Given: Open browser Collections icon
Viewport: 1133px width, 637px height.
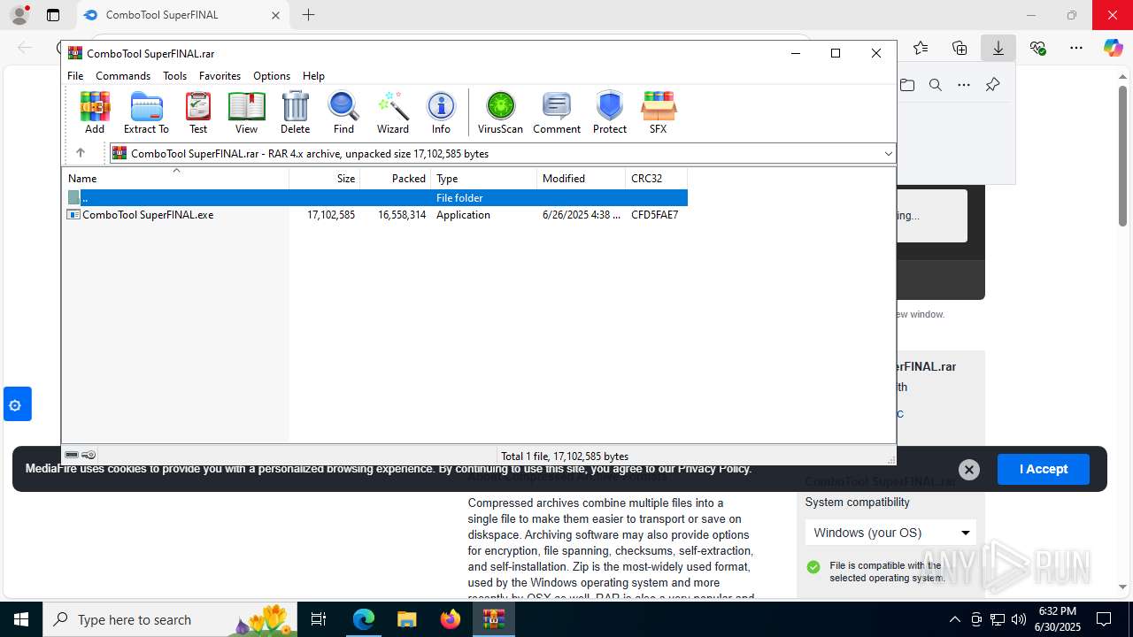Looking at the screenshot, I should point(960,48).
